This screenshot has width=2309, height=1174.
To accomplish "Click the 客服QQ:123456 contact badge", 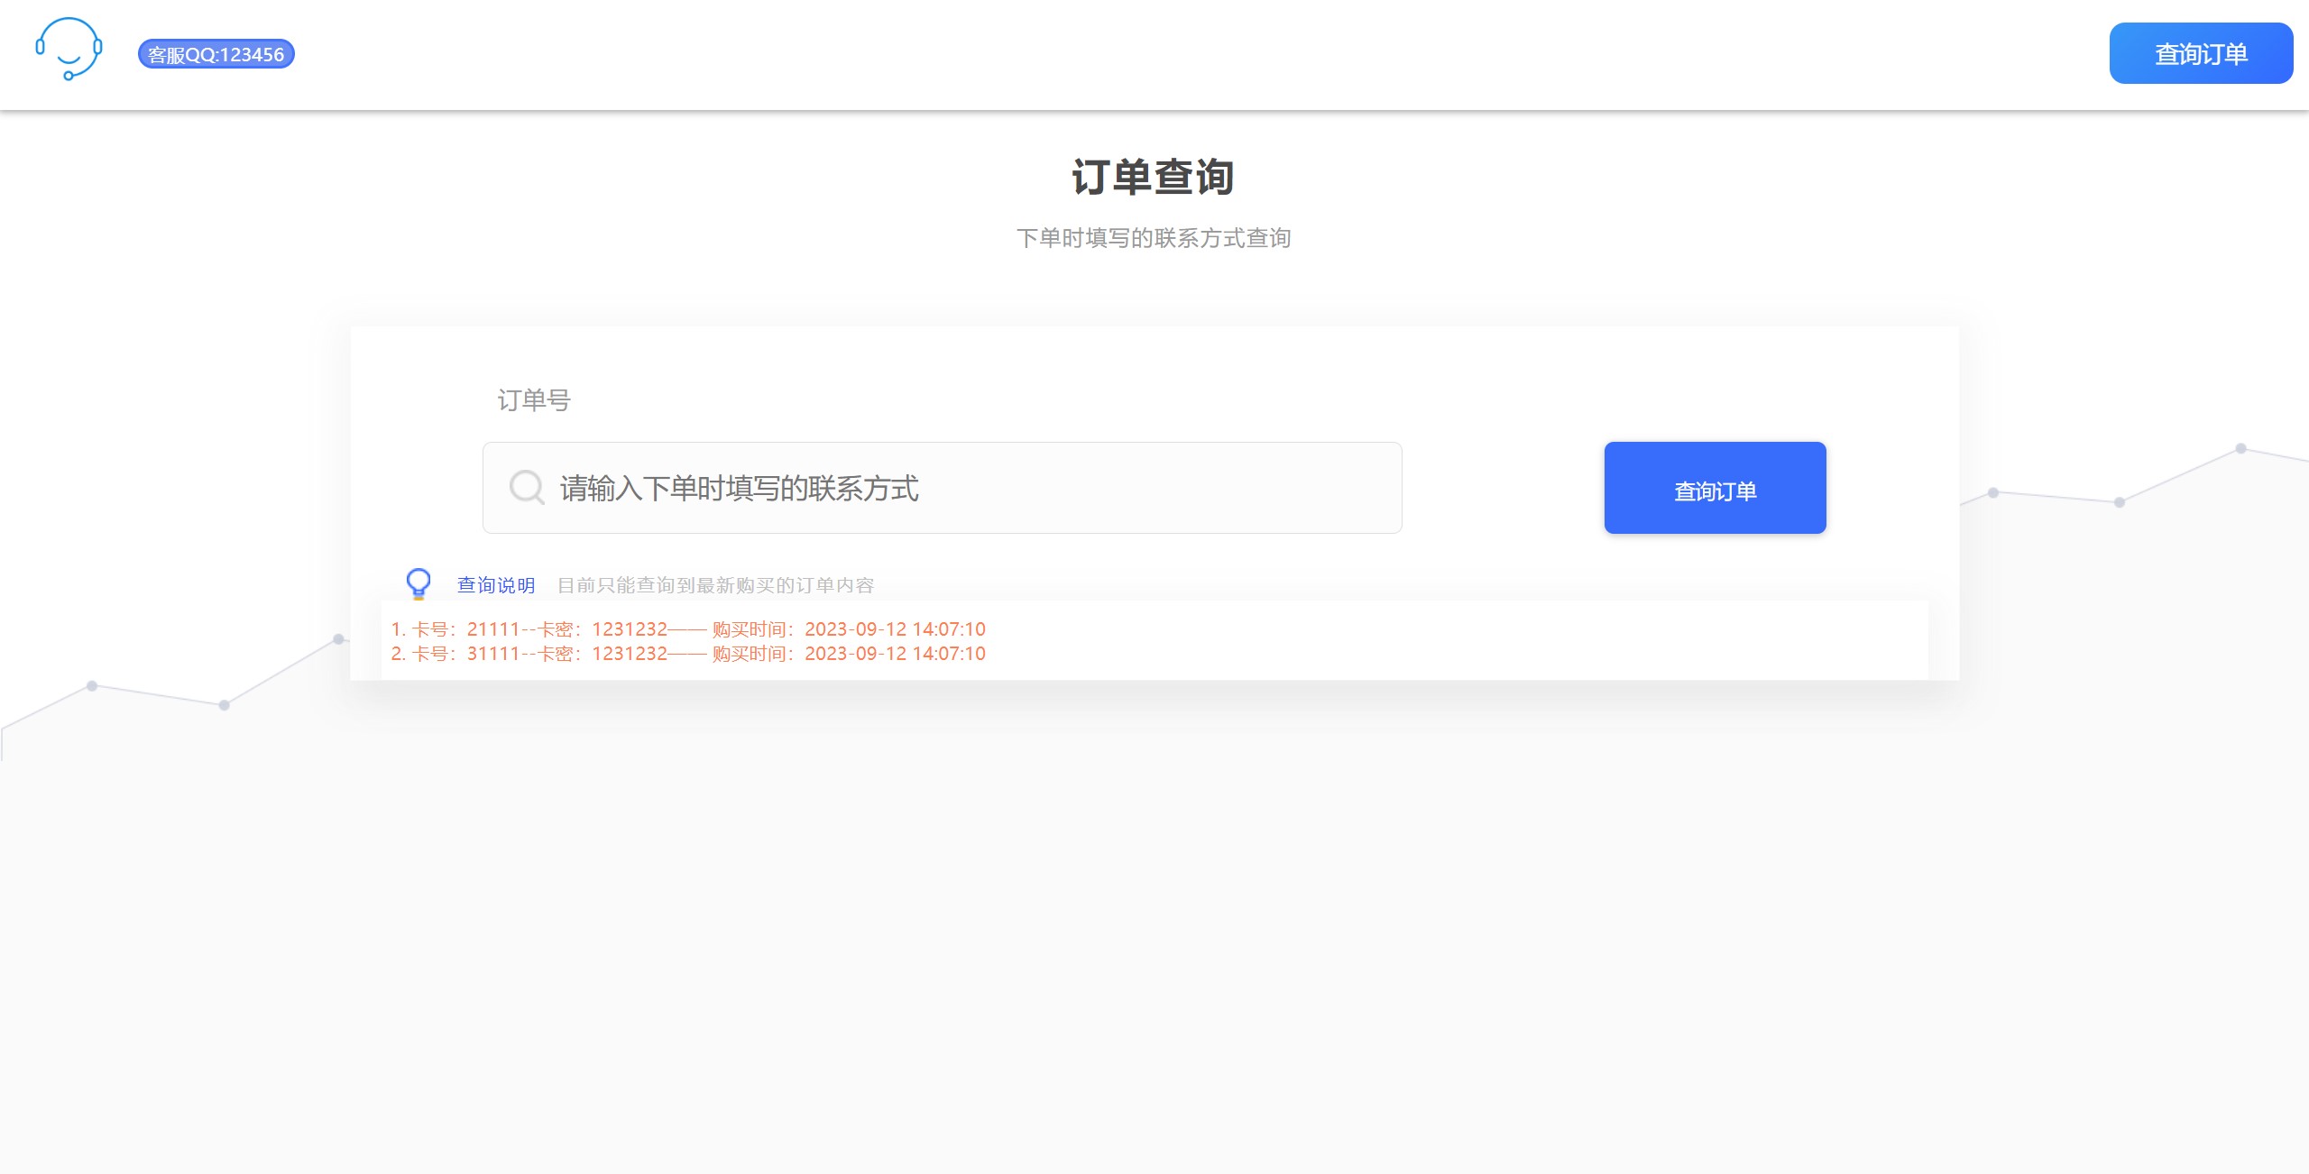I will 216,52.
